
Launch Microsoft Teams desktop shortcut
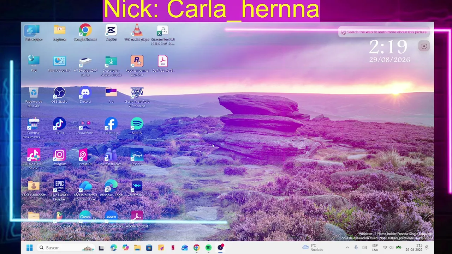[x=111, y=157]
